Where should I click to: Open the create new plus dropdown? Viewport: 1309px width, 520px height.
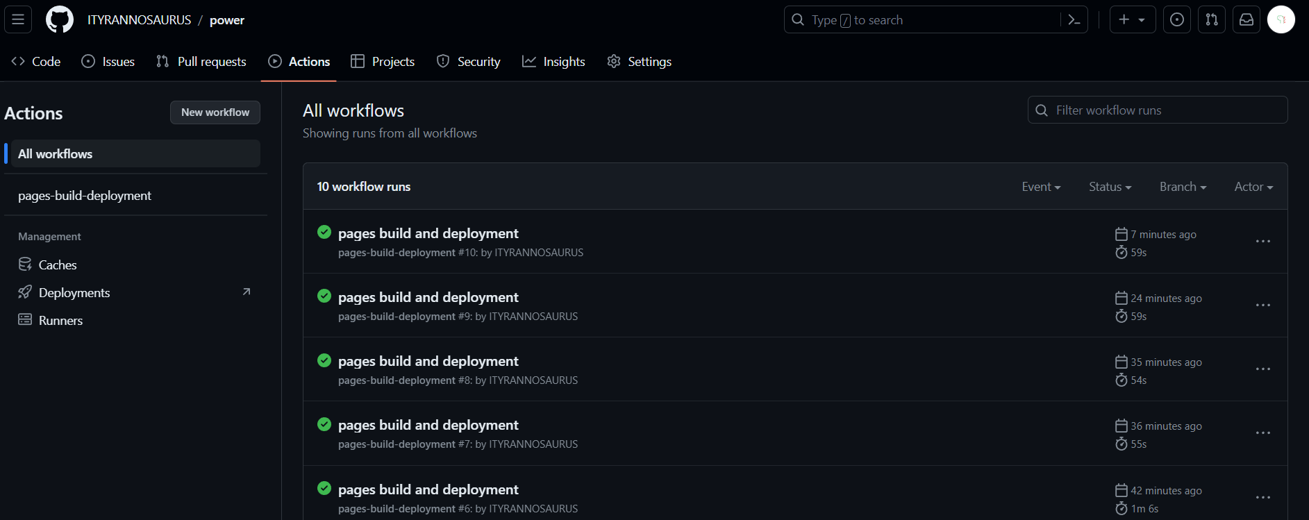(1133, 19)
